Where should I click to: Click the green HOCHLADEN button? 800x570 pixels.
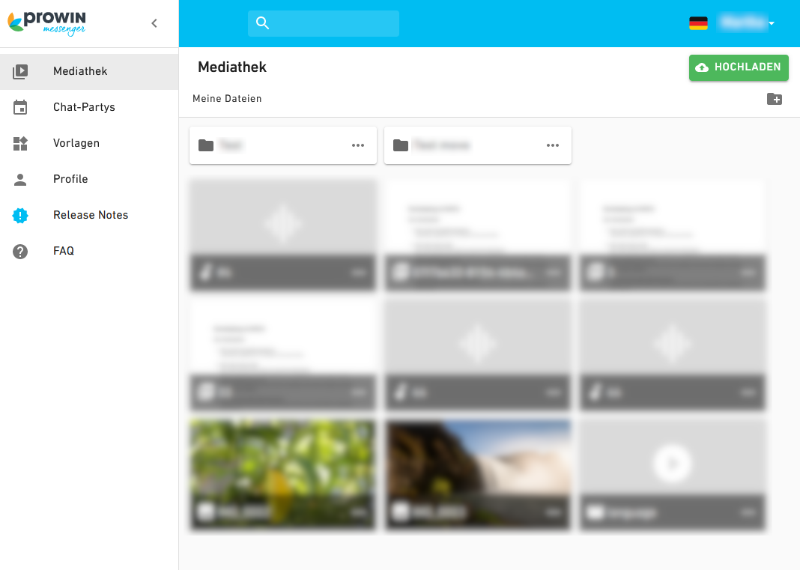[x=739, y=67]
